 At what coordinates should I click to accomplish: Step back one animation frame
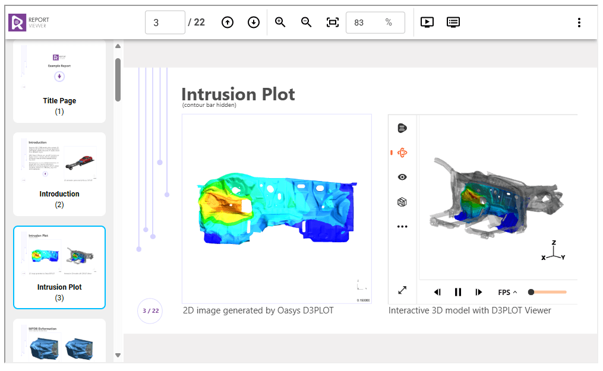[x=437, y=292]
